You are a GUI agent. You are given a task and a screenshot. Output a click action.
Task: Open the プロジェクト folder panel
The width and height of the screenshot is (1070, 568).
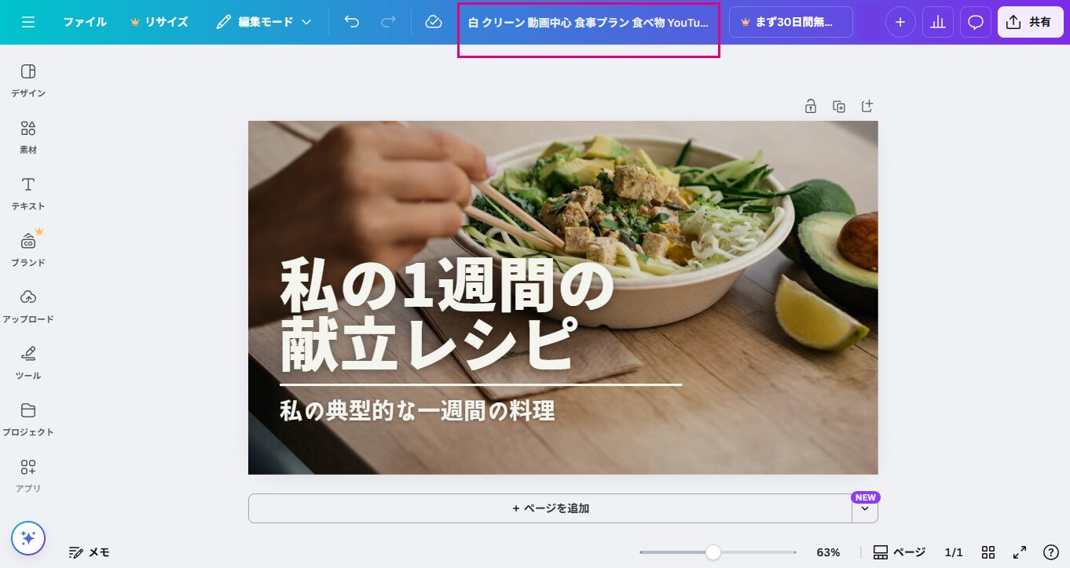click(x=28, y=420)
